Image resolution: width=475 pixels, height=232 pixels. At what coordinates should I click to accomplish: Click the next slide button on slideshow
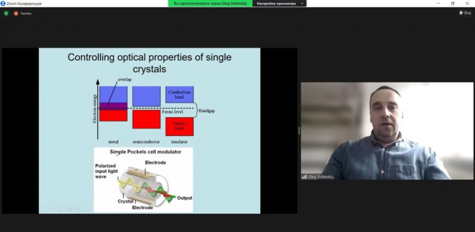click(x=52, y=208)
